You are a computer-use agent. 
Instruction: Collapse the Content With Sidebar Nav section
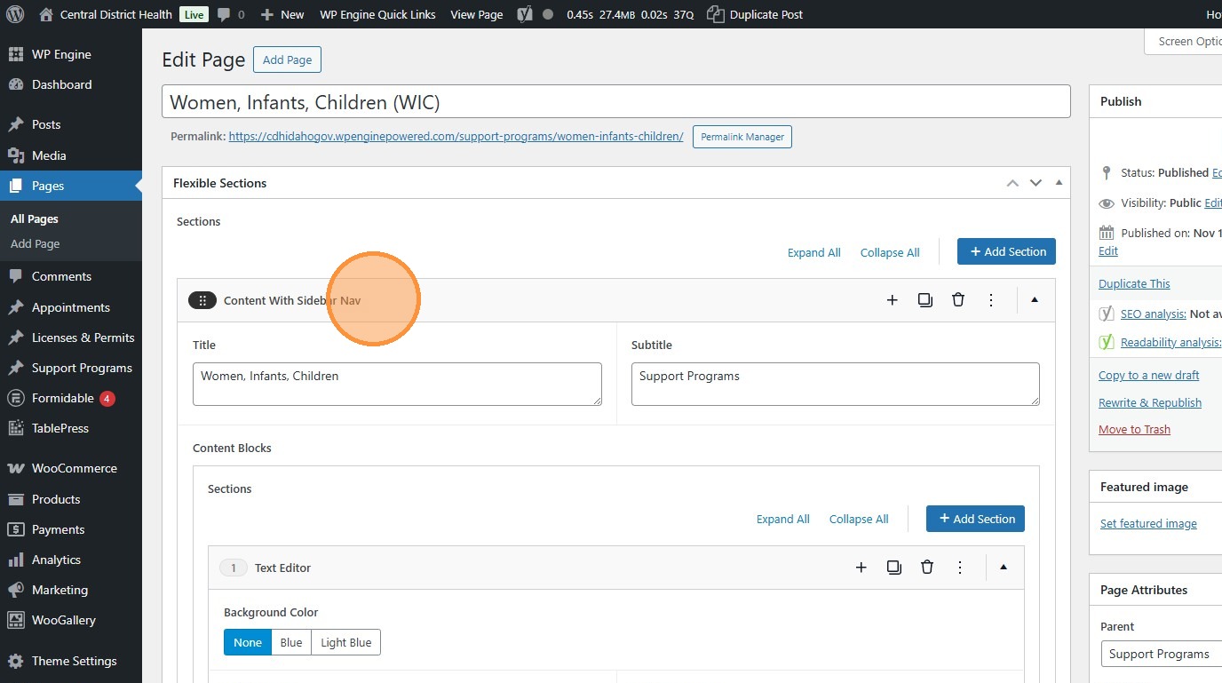coord(1035,300)
